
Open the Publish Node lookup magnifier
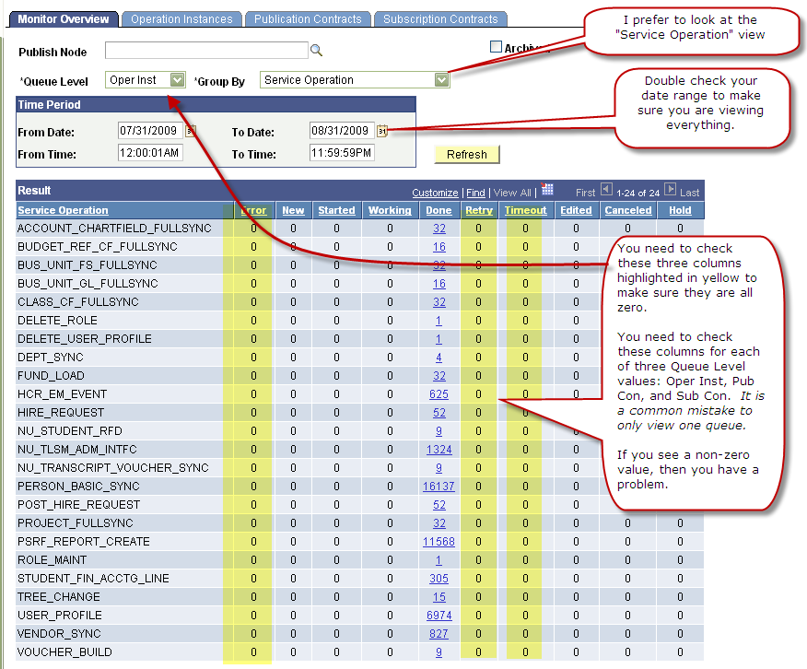pos(316,50)
